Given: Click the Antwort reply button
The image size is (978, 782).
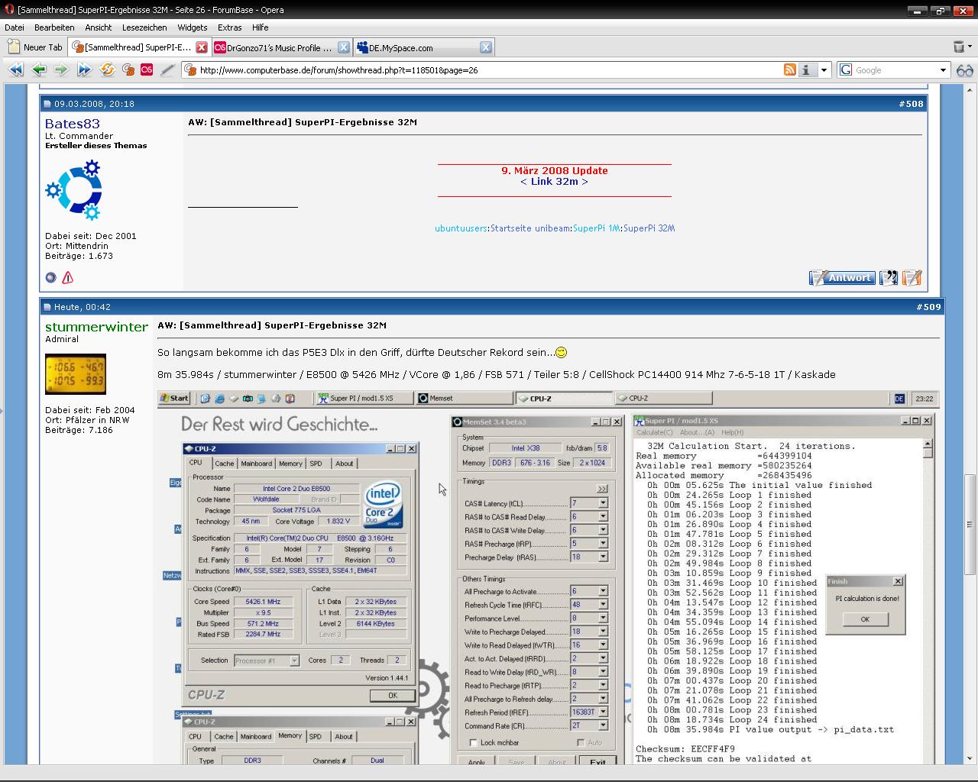Looking at the screenshot, I should (x=842, y=278).
